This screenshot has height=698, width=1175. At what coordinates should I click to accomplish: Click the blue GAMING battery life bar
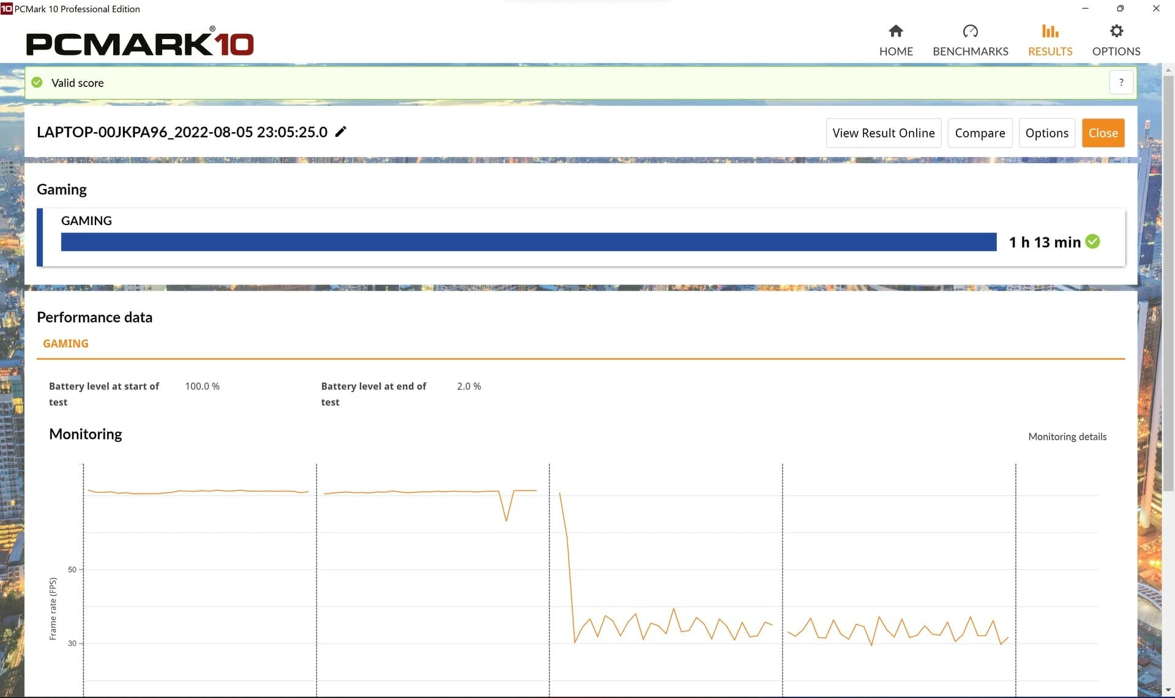pos(529,242)
